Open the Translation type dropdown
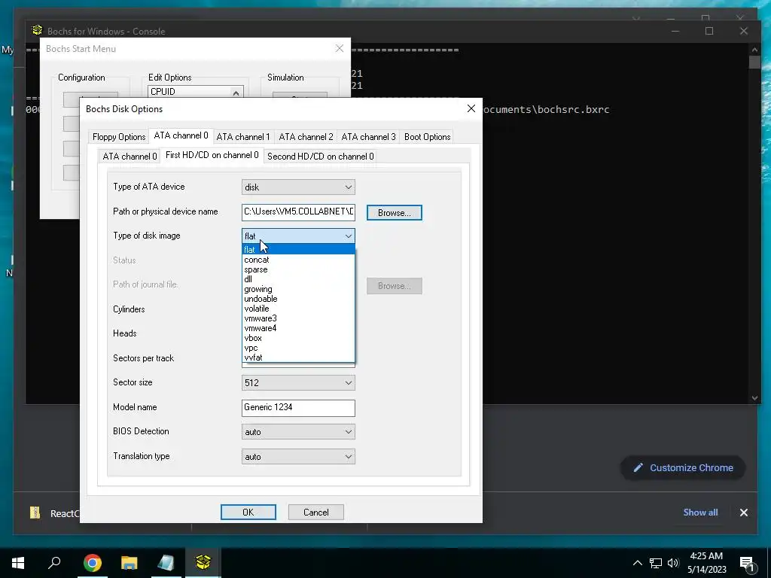Viewport: 771px width, 578px height. tap(298, 457)
